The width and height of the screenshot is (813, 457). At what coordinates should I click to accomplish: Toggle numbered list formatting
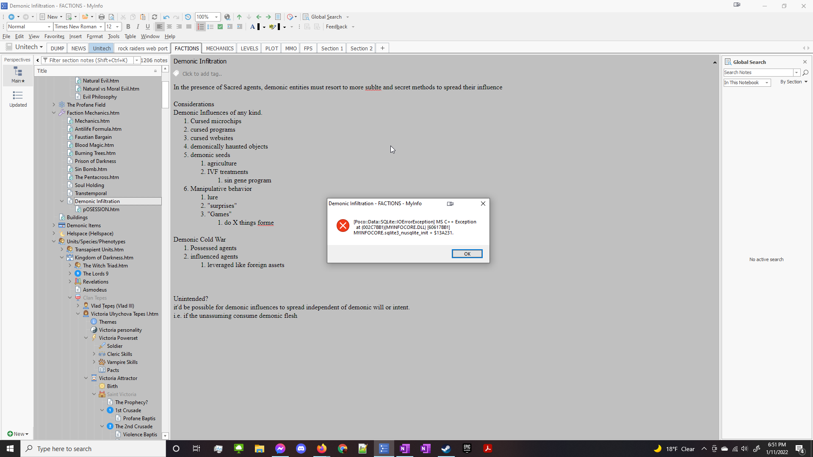(201, 27)
